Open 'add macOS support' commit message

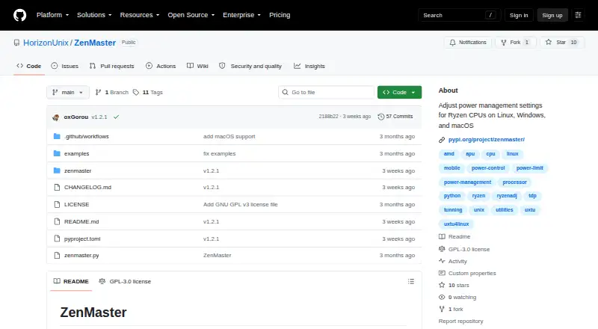click(229, 136)
